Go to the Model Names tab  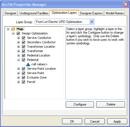point(115,13)
